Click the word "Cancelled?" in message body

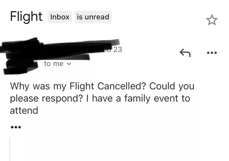click(x=122, y=86)
